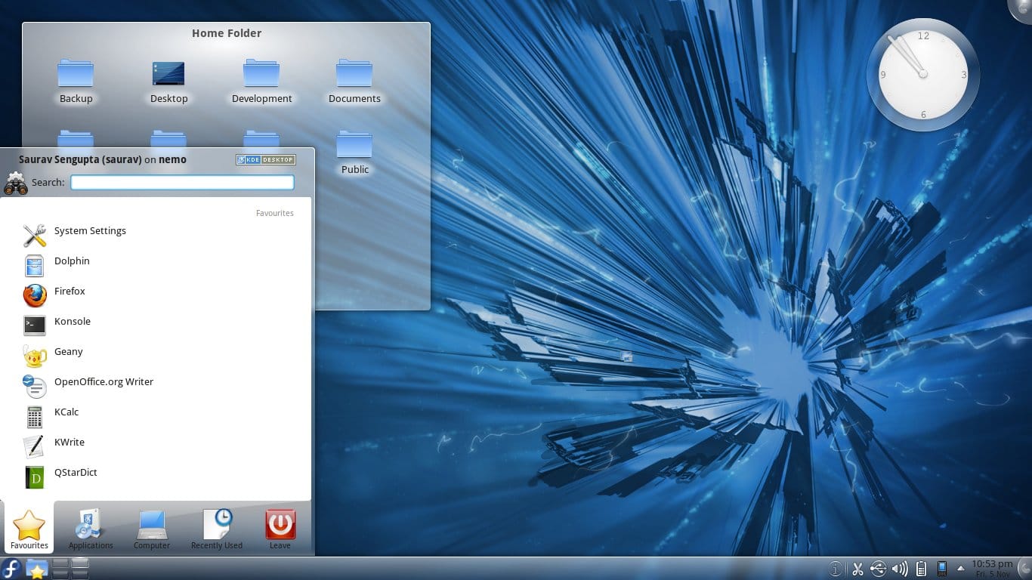The image size is (1032, 580).
Task: Open the volume control in system tray
Action: pos(899,569)
